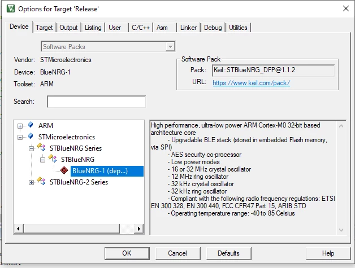The width and height of the screenshot is (355, 268).
Task: Select the STBlueNRG tree entry
Action: [x=77, y=160]
